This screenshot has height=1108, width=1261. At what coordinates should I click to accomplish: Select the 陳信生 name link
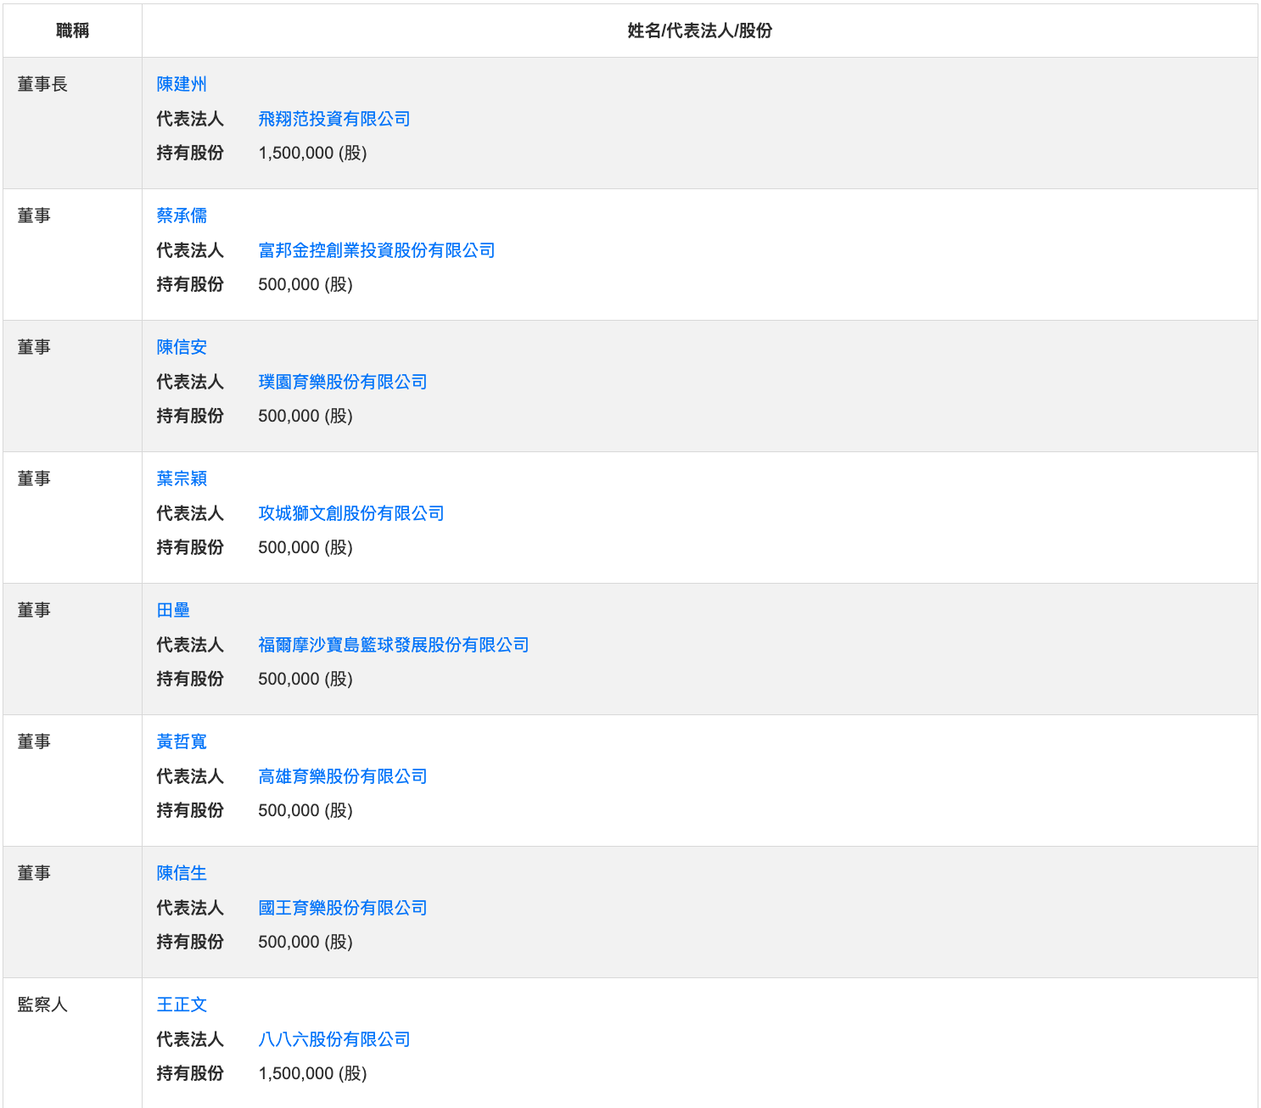point(182,873)
